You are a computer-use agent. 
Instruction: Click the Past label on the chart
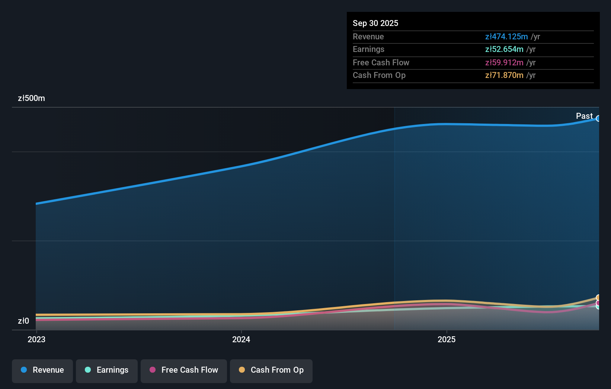pos(584,116)
